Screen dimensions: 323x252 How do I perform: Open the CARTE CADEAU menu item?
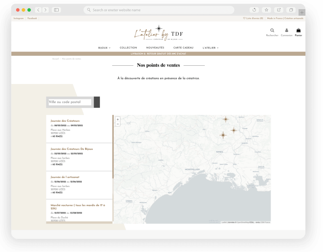click(183, 48)
